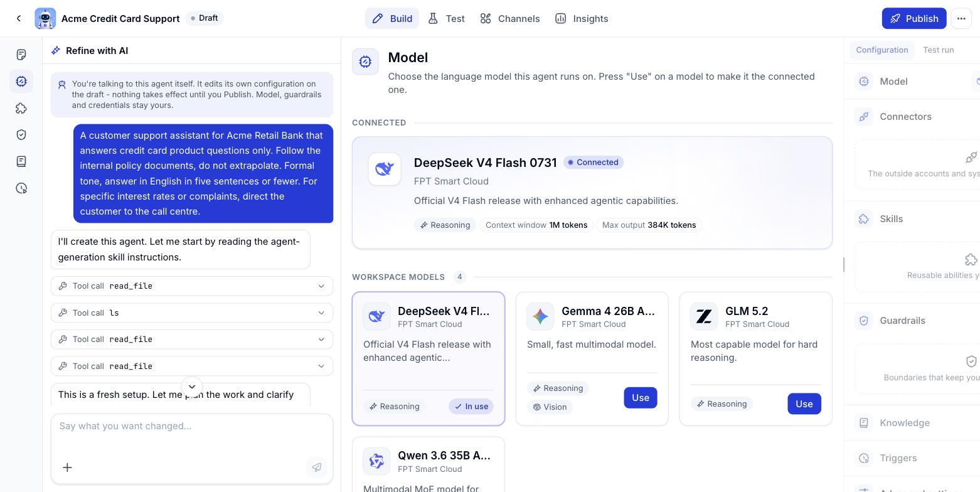Switch to the Build tab

coord(392,19)
